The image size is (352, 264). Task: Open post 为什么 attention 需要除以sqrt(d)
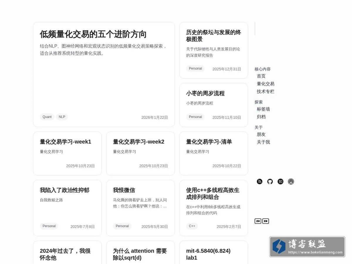140,254
